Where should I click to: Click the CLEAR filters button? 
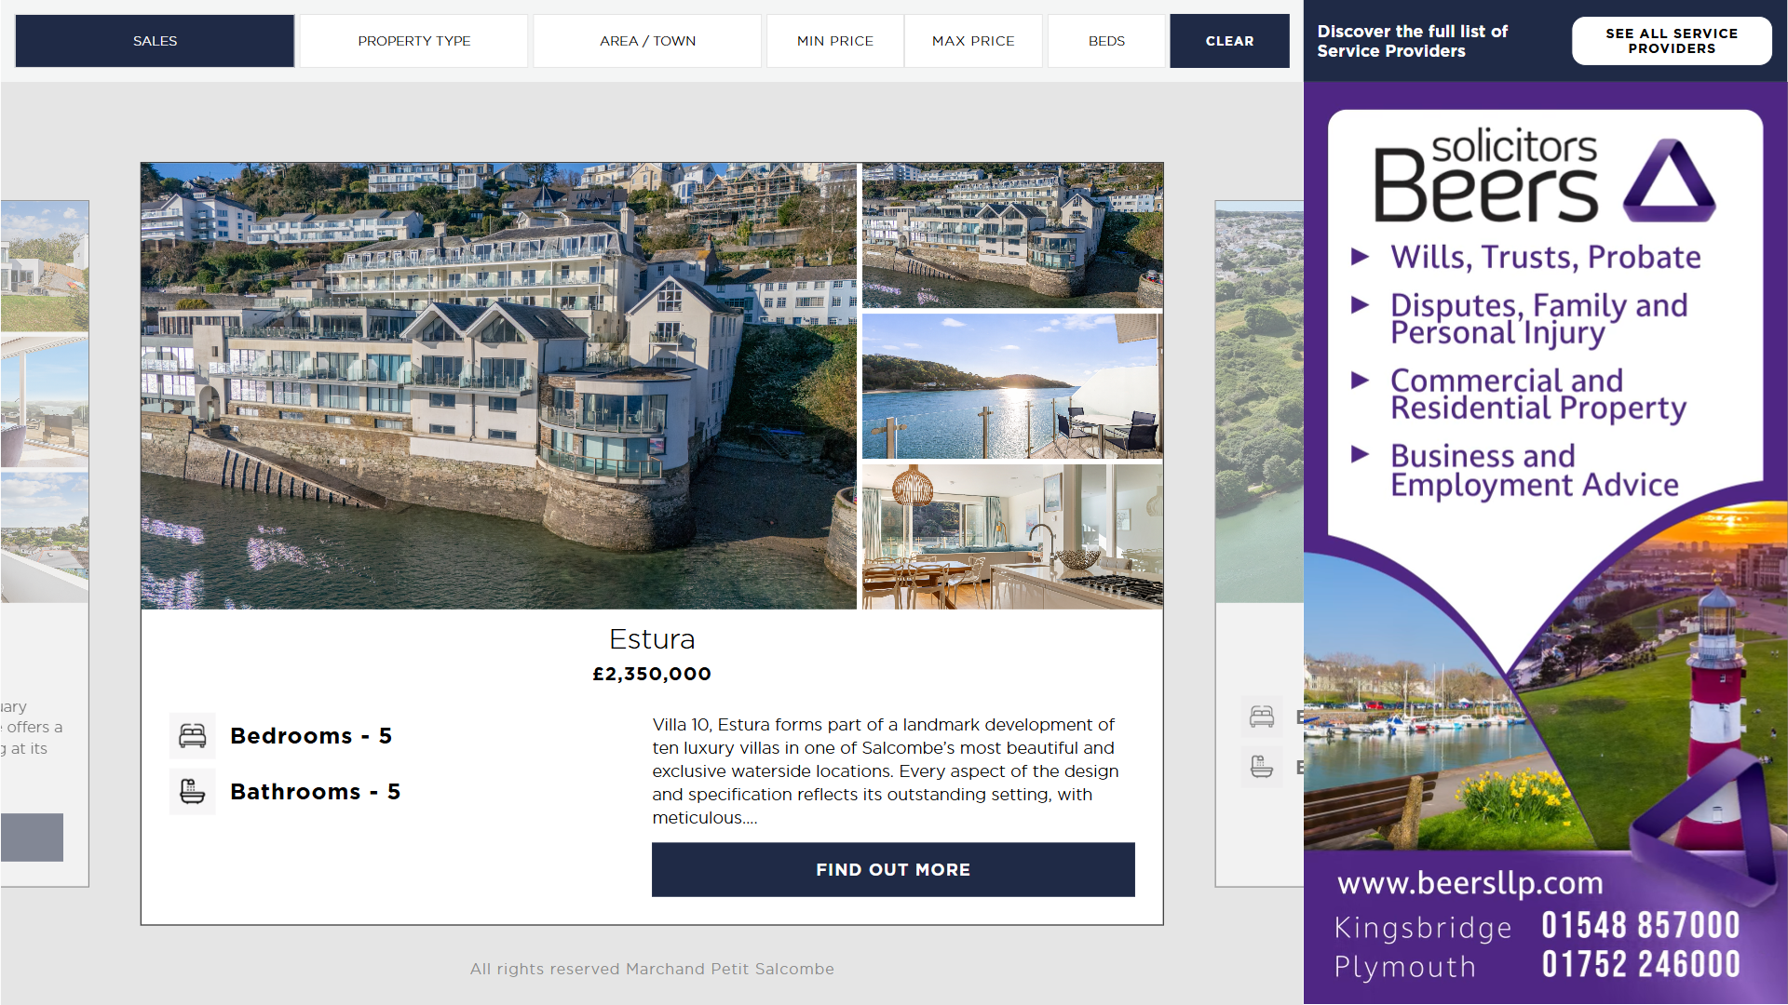pos(1229,41)
